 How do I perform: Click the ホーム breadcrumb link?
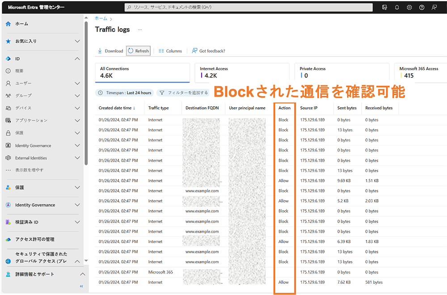coord(101,18)
